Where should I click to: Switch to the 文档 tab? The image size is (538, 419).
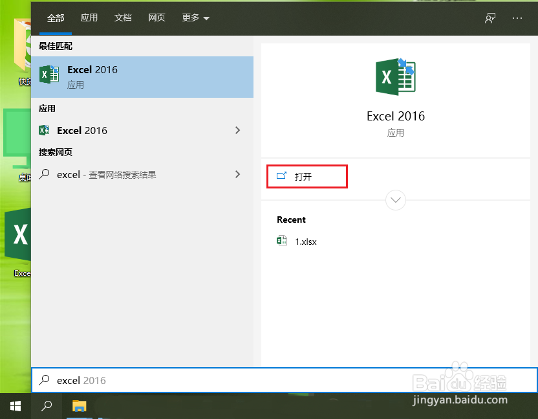point(123,18)
